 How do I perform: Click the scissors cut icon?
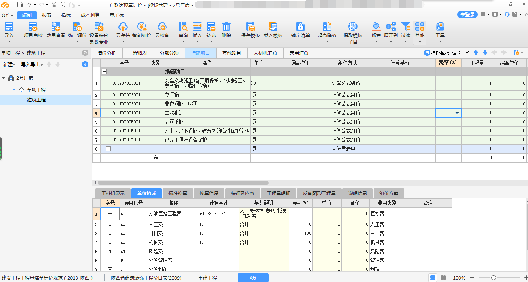53,5
